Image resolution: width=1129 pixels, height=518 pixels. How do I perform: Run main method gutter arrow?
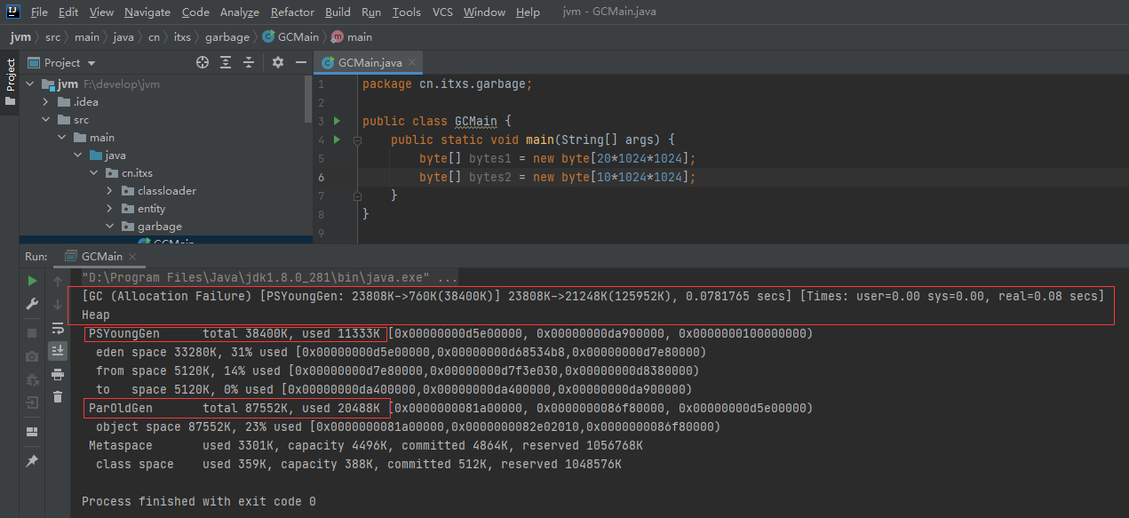[337, 139]
